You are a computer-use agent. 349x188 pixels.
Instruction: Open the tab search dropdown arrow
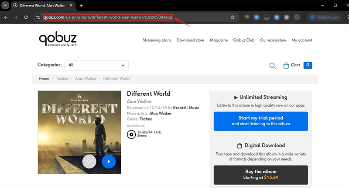tap(5, 5)
